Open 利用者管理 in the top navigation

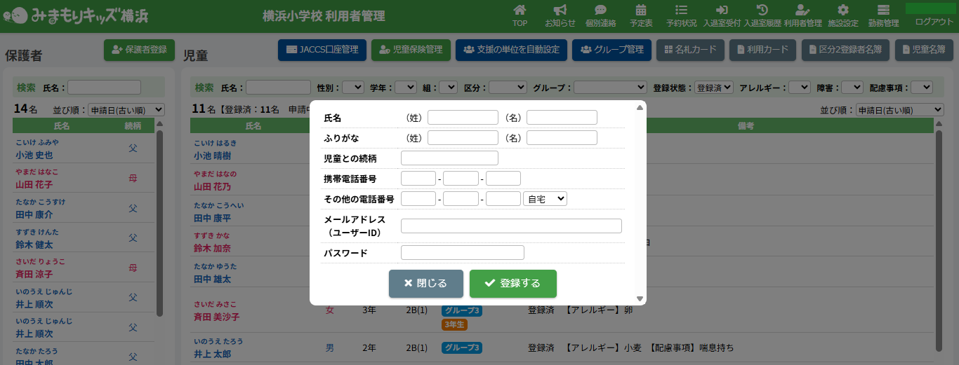click(802, 15)
